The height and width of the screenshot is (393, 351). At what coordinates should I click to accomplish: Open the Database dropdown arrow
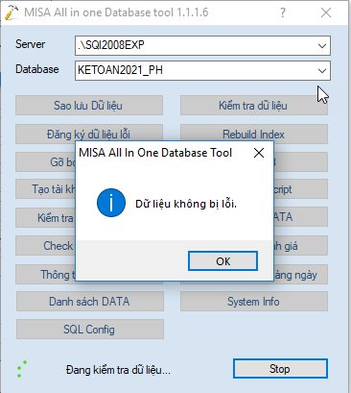point(322,70)
